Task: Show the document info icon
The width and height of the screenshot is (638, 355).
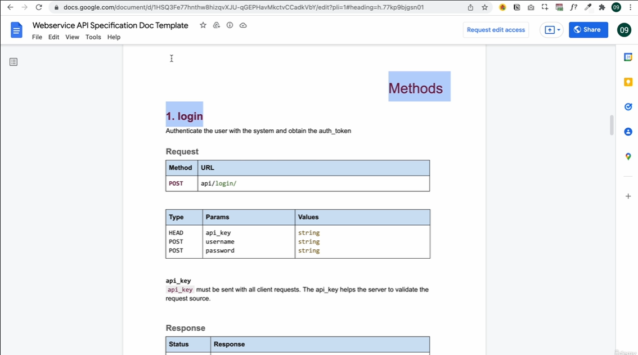Action: click(x=230, y=25)
